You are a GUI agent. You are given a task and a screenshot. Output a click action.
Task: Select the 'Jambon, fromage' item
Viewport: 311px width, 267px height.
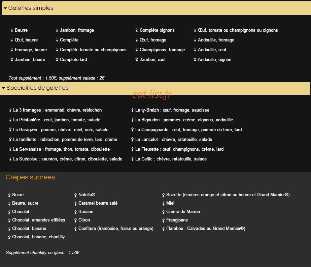pos(77,30)
